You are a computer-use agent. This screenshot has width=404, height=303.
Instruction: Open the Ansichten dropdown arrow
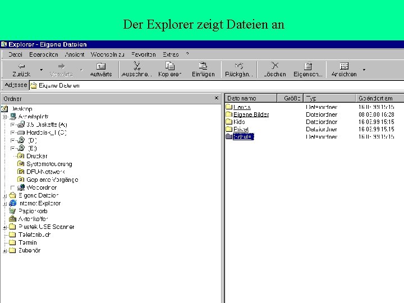coord(364,70)
